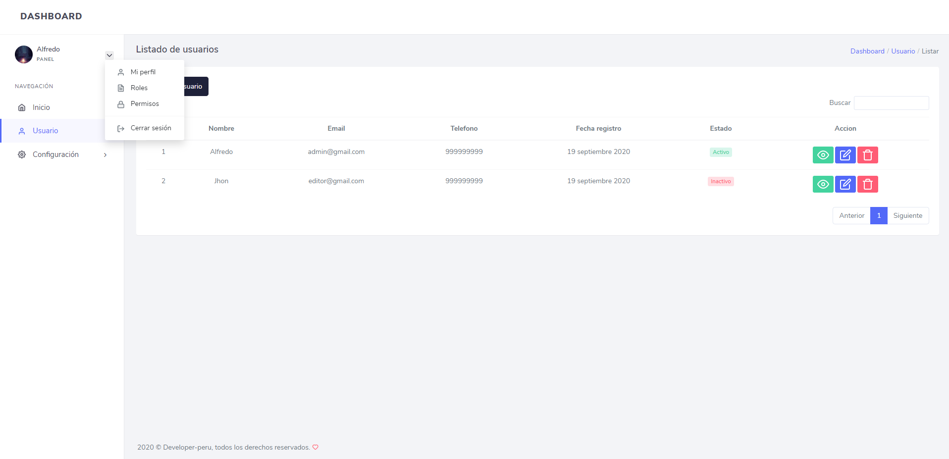949x459 pixels.
Task: Click the Configuración gear icon
Action: (x=22, y=154)
